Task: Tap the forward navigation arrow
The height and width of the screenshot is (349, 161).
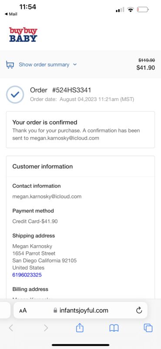Action: [46, 328]
